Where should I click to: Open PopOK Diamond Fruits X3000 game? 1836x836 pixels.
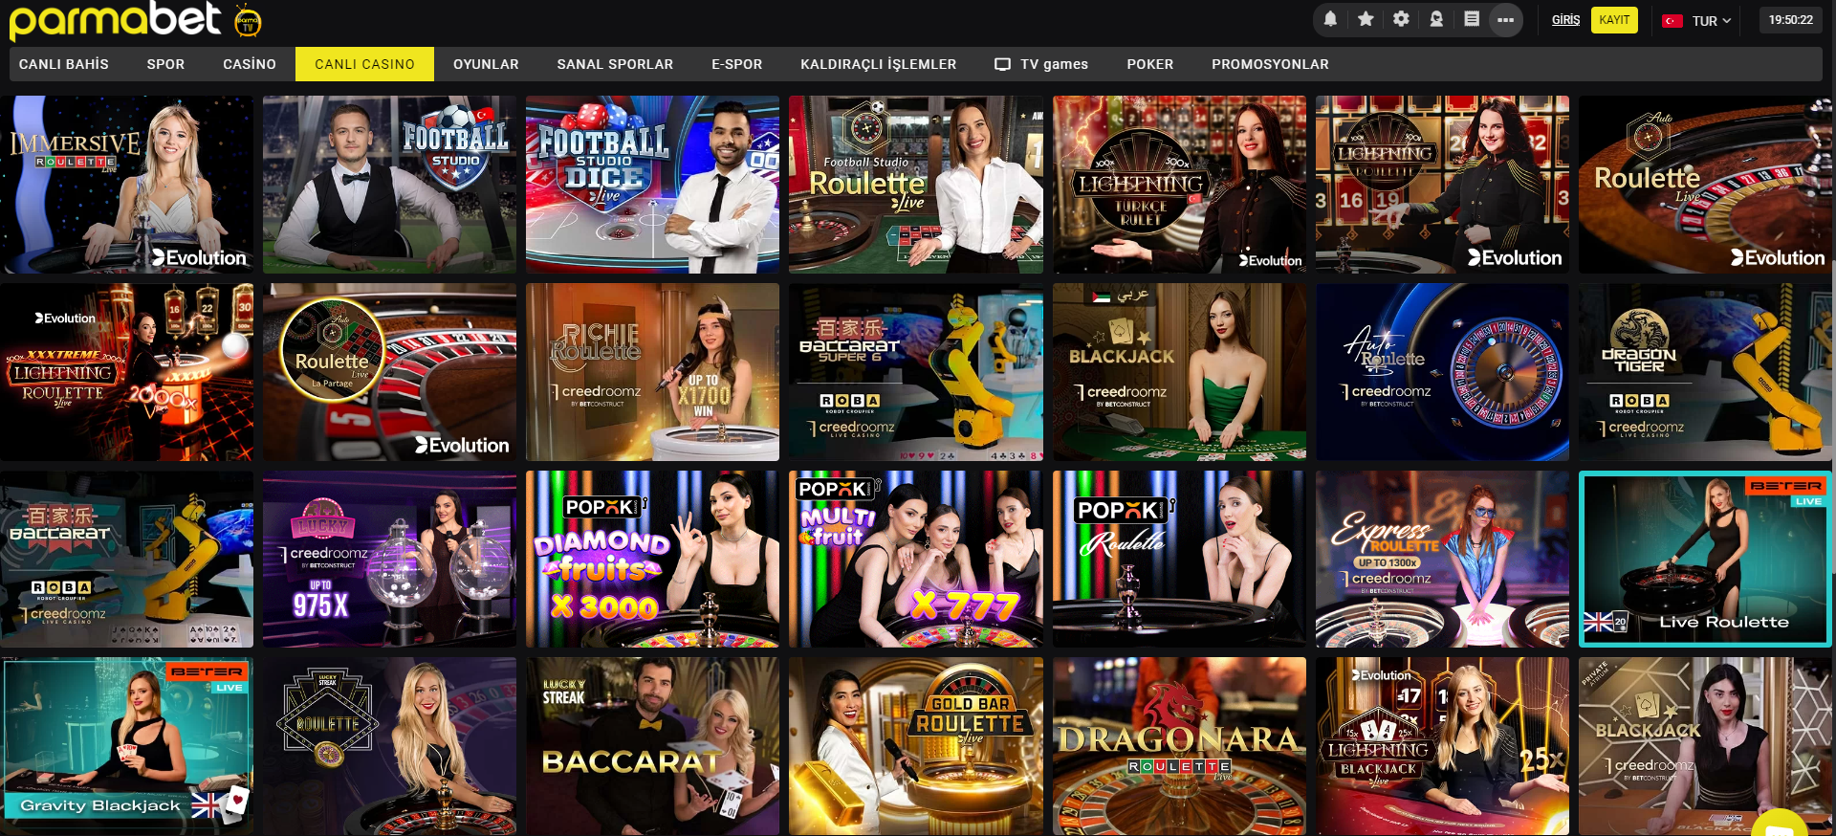[652, 559]
